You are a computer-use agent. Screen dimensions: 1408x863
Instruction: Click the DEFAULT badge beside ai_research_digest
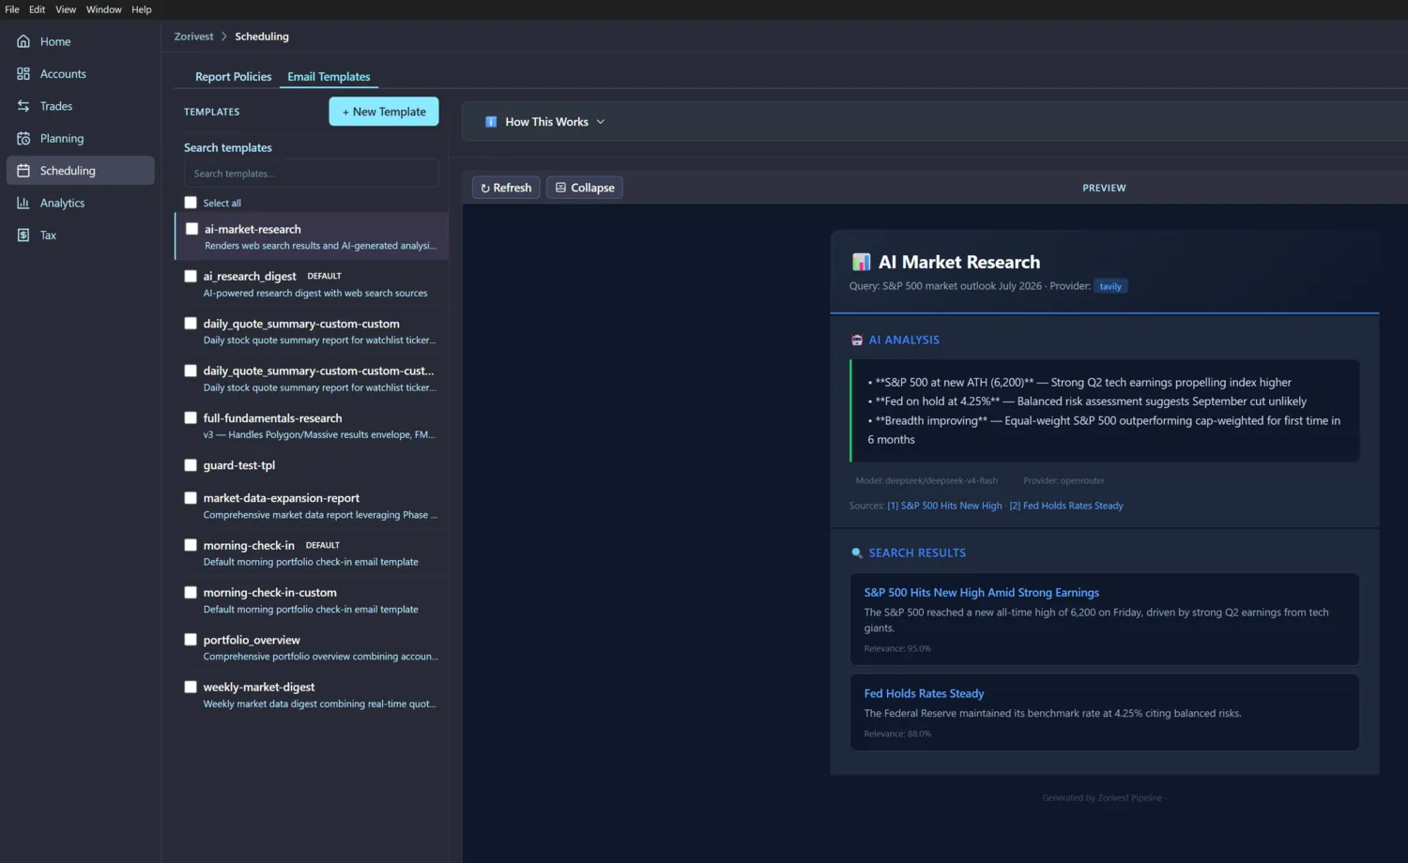tap(324, 276)
